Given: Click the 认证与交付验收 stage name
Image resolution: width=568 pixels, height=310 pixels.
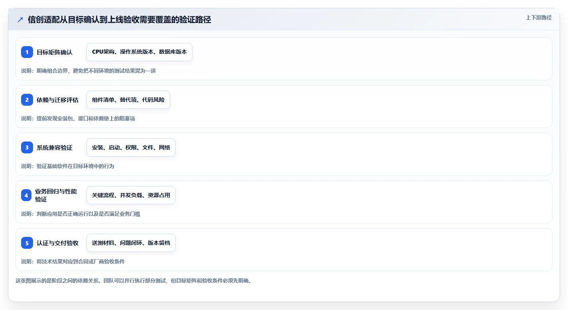Looking at the screenshot, I should [57, 243].
